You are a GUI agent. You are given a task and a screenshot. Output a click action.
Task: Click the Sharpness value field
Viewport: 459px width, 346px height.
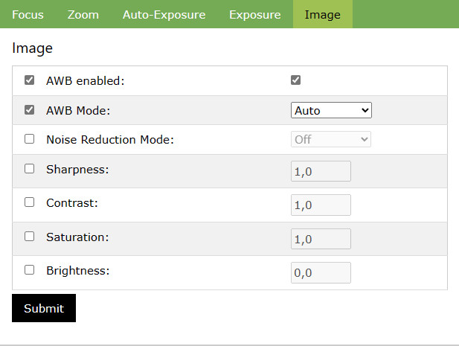coord(321,171)
